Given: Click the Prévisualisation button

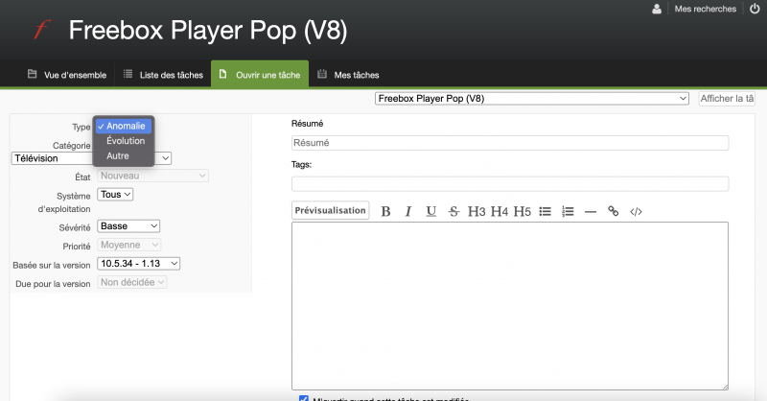Looking at the screenshot, I should click(x=330, y=210).
